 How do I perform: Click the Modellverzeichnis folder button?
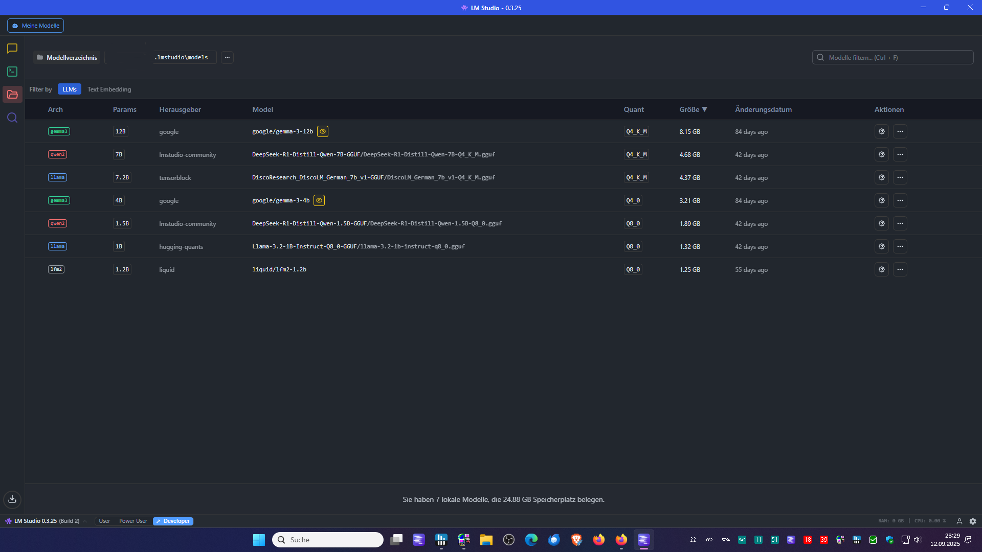click(x=67, y=57)
